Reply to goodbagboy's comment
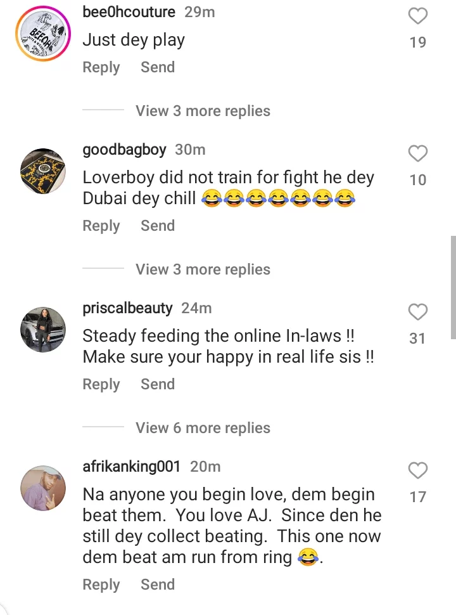This screenshot has height=615, width=456. pyautogui.click(x=101, y=226)
